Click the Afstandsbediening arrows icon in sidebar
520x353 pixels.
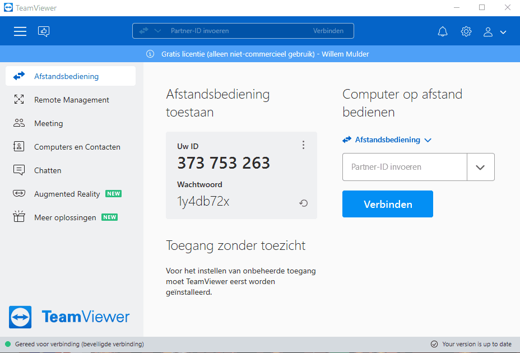pyautogui.click(x=19, y=76)
